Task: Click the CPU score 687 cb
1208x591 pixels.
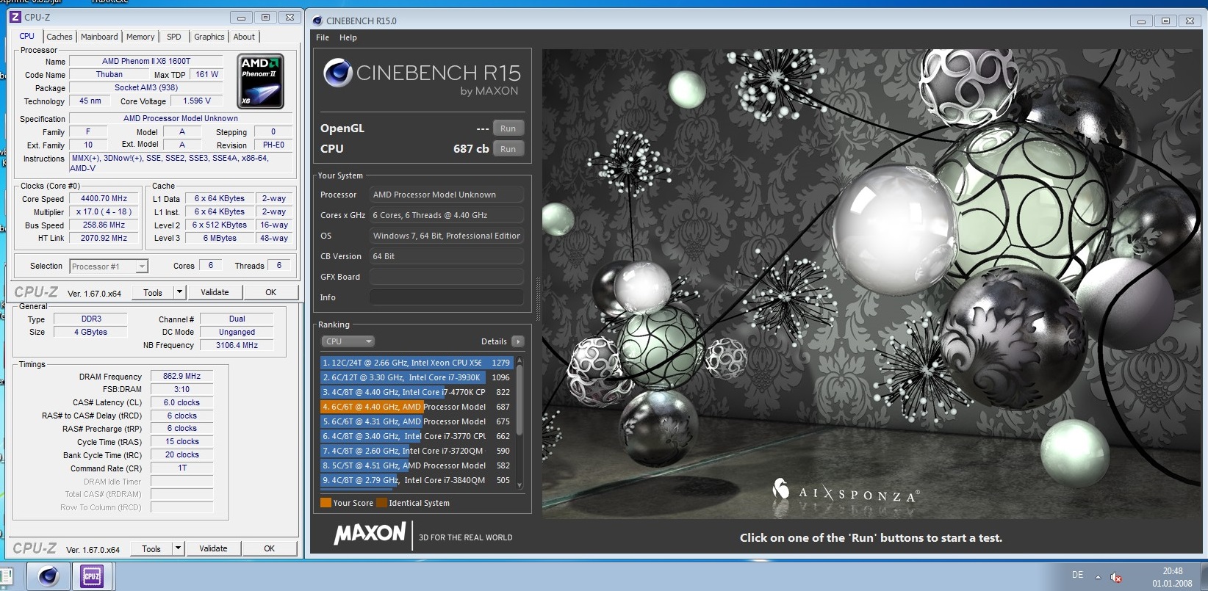Action: pos(471,149)
